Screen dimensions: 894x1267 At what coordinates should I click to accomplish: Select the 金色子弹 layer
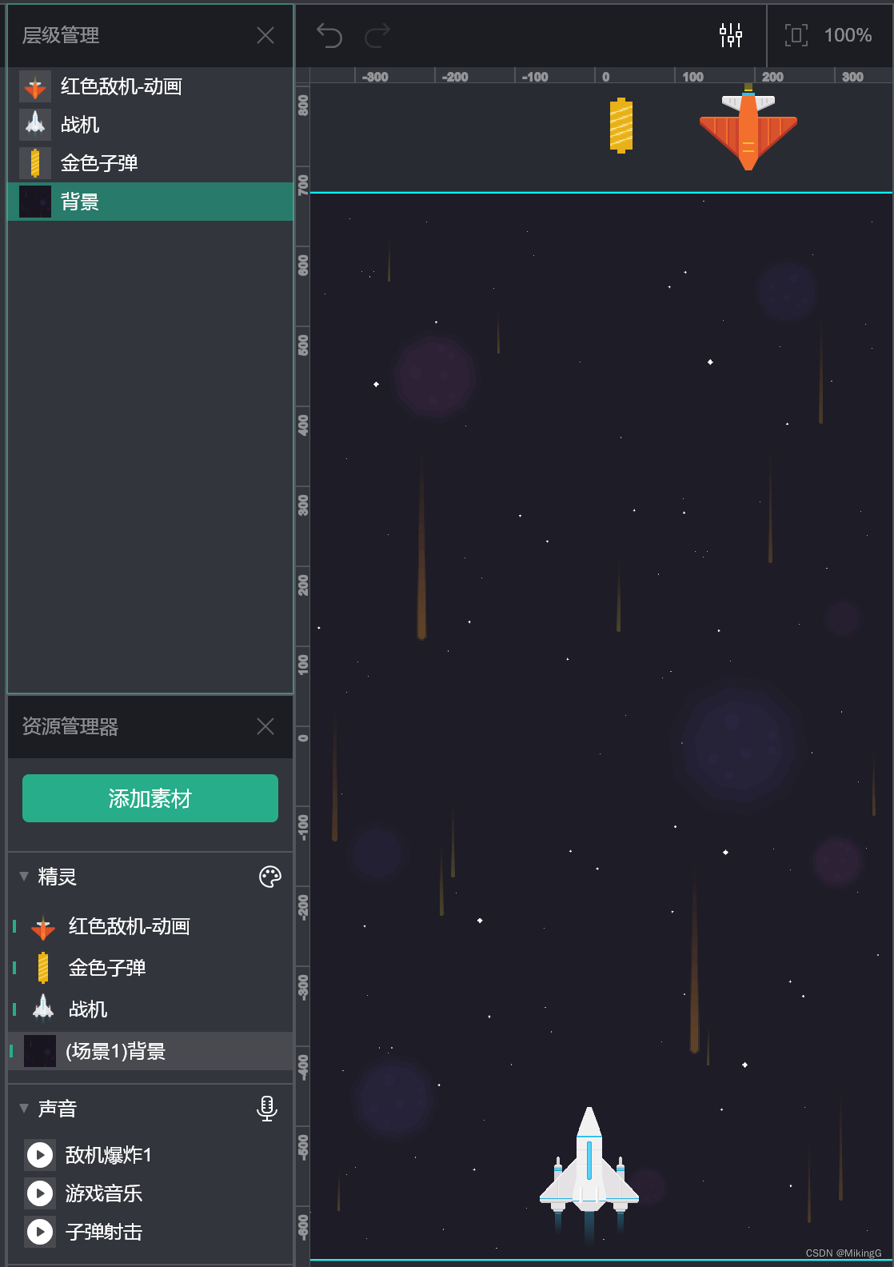pyautogui.click(x=150, y=163)
